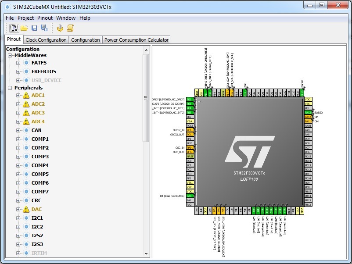
Task: Click the tree panel's scroll-down arrow
Action: (146, 254)
